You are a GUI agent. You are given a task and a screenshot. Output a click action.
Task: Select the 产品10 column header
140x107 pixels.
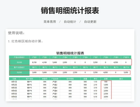click(126, 57)
